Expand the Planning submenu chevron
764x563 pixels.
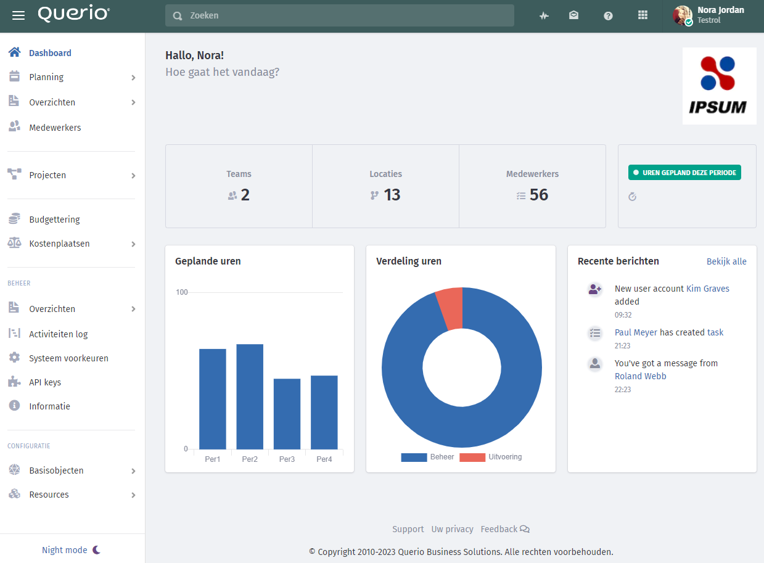point(133,78)
